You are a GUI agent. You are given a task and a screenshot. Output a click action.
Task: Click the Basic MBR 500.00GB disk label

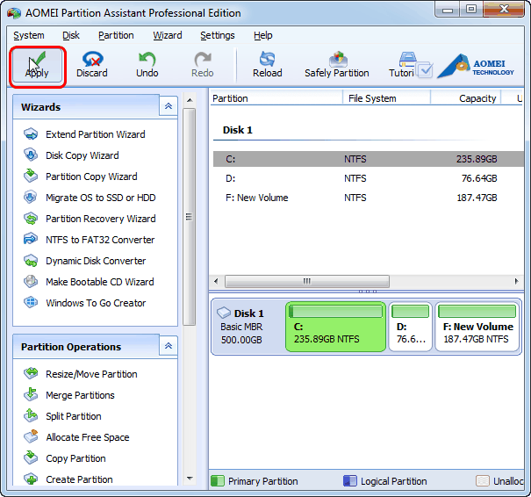click(241, 334)
